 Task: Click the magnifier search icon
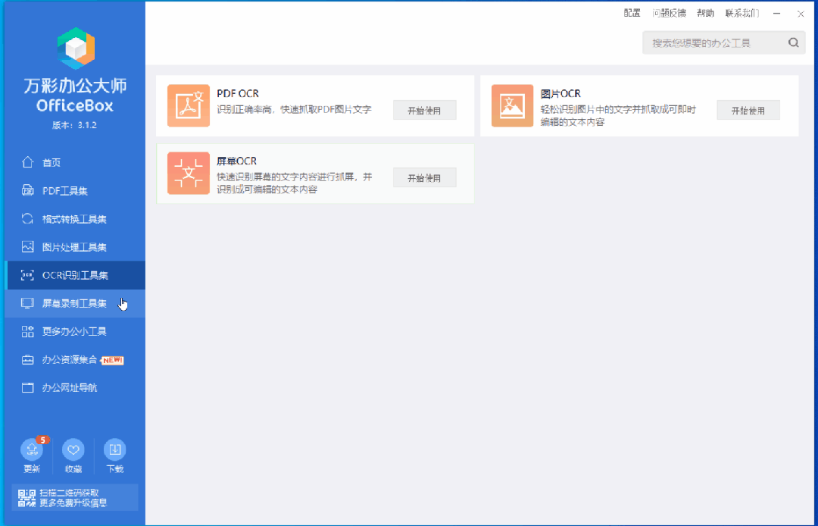794,42
